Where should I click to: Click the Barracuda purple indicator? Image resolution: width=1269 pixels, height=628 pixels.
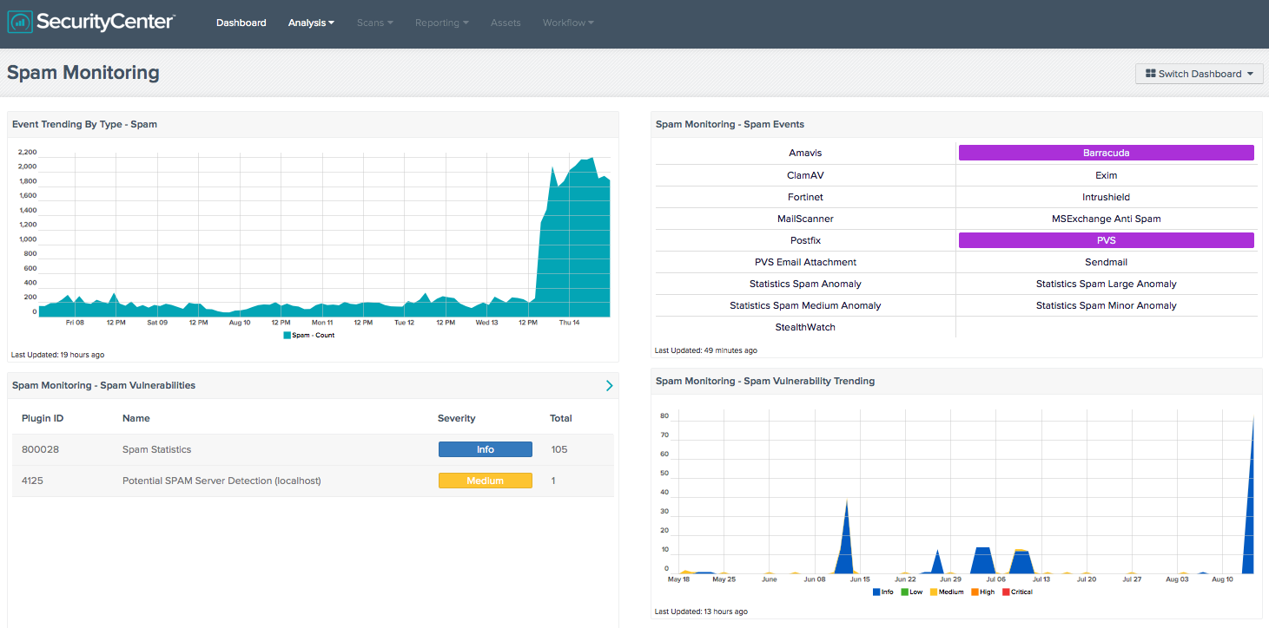click(x=1106, y=153)
